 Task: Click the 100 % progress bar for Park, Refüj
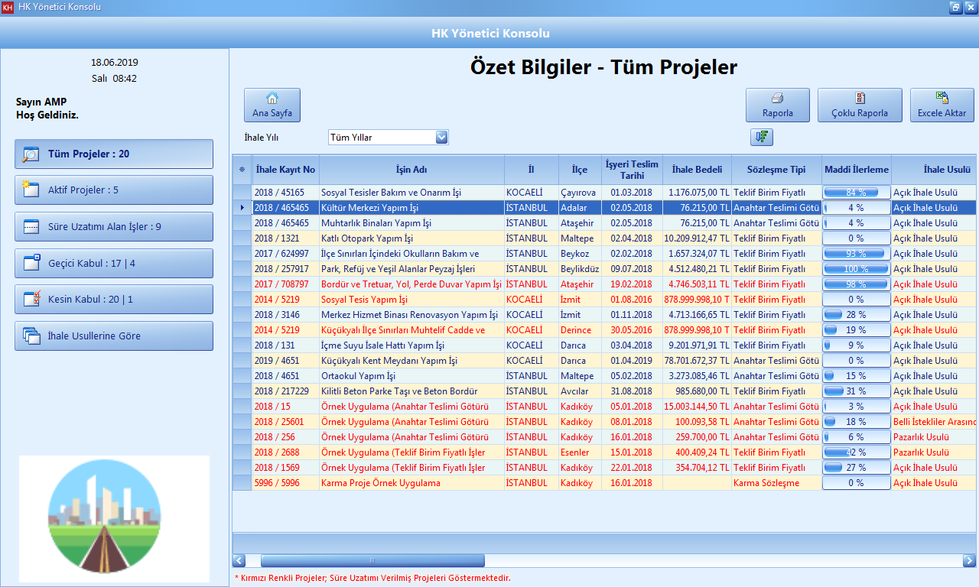click(x=856, y=269)
